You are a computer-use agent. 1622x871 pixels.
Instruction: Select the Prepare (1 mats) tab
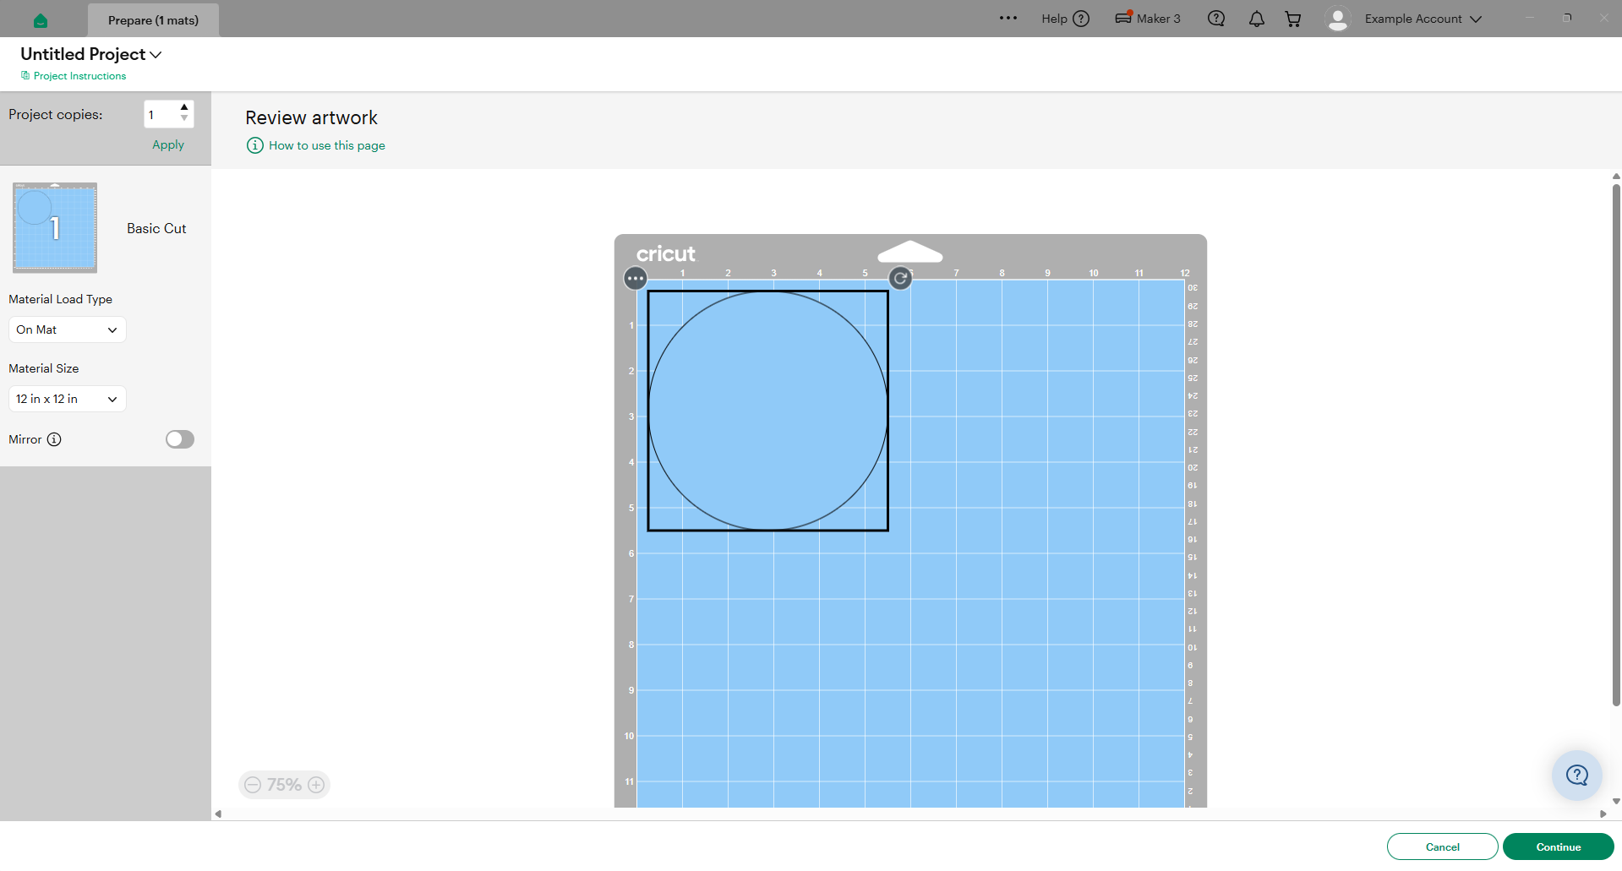[153, 20]
